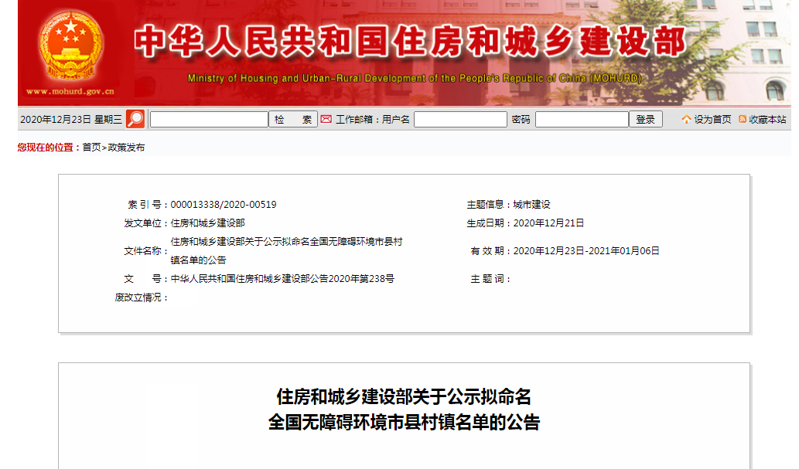Screen dimensions: 799x469
Task: Click document number 中华人民共和国住房和城乡建设部公告2020年第238号
Action: (x=282, y=279)
